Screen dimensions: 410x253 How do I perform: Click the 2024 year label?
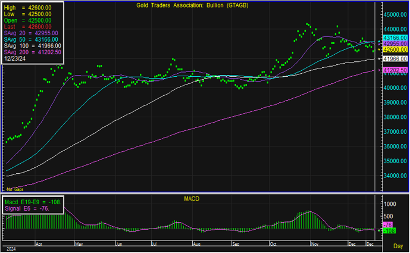pyautogui.click(x=10, y=249)
